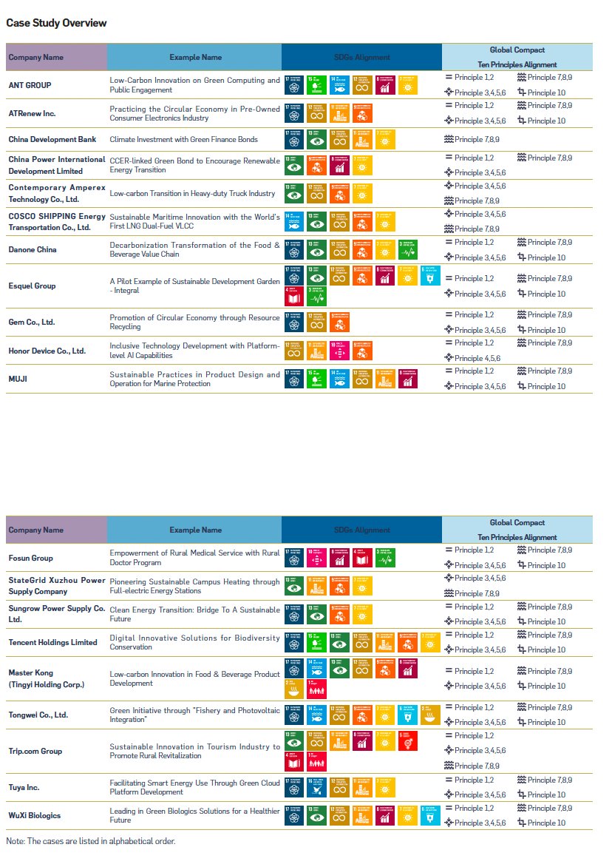Click SDG 5 gender icon in Trip.com Group row
This screenshot has height=867, width=612.
coord(408,741)
